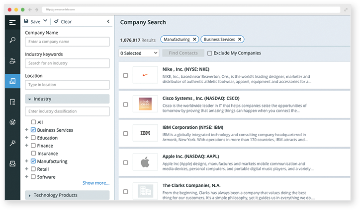Check the Insurance checkbox
The width and height of the screenshot is (360, 210).
pyautogui.click(x=33, y=153)
